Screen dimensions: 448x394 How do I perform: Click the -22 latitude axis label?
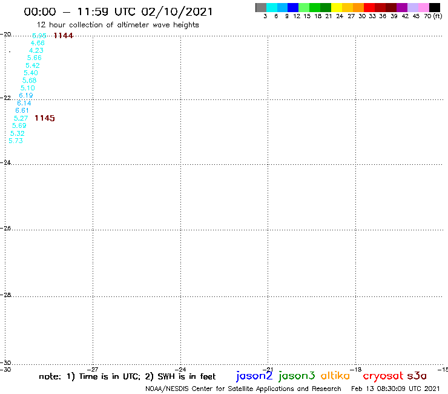pyautogui.click(x=5, y=98)
